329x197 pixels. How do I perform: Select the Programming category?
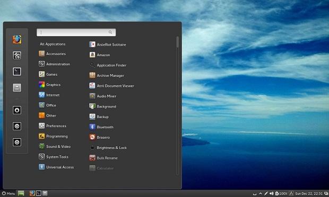click(53, 136)
